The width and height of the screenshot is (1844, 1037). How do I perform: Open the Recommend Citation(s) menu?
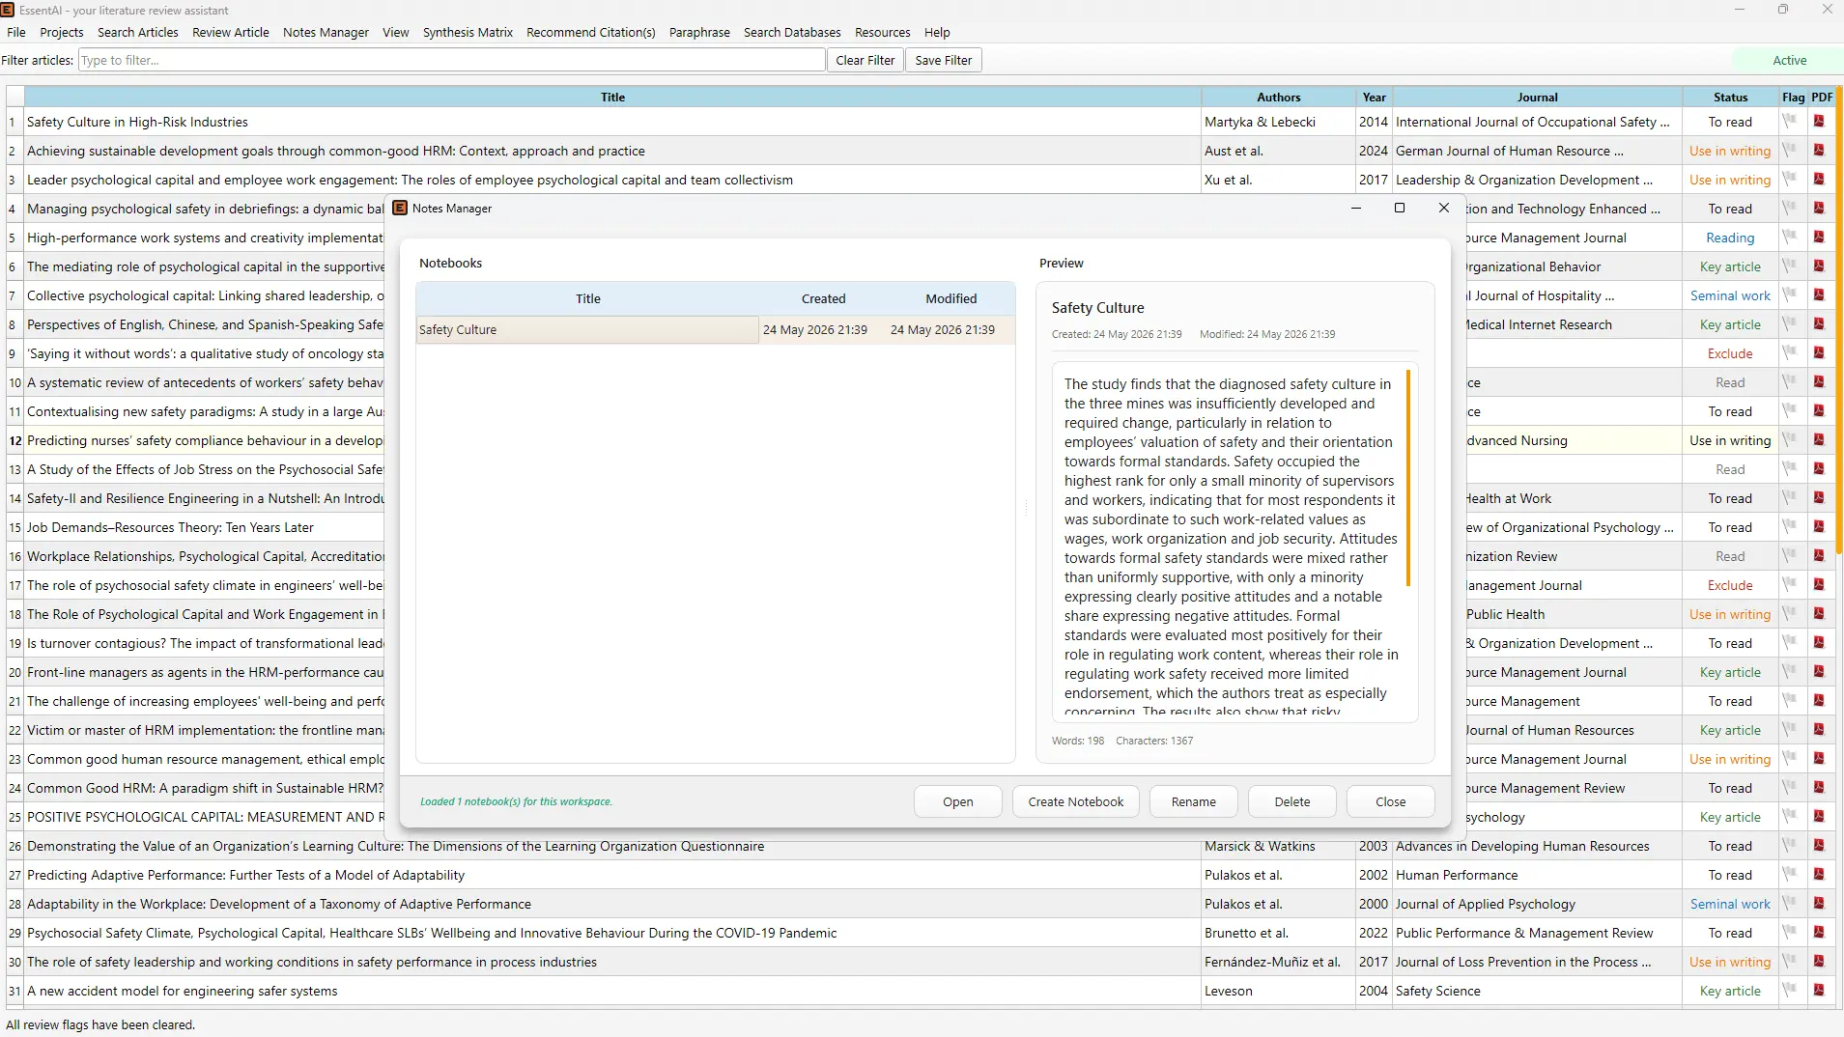click(x=591, y=32)
